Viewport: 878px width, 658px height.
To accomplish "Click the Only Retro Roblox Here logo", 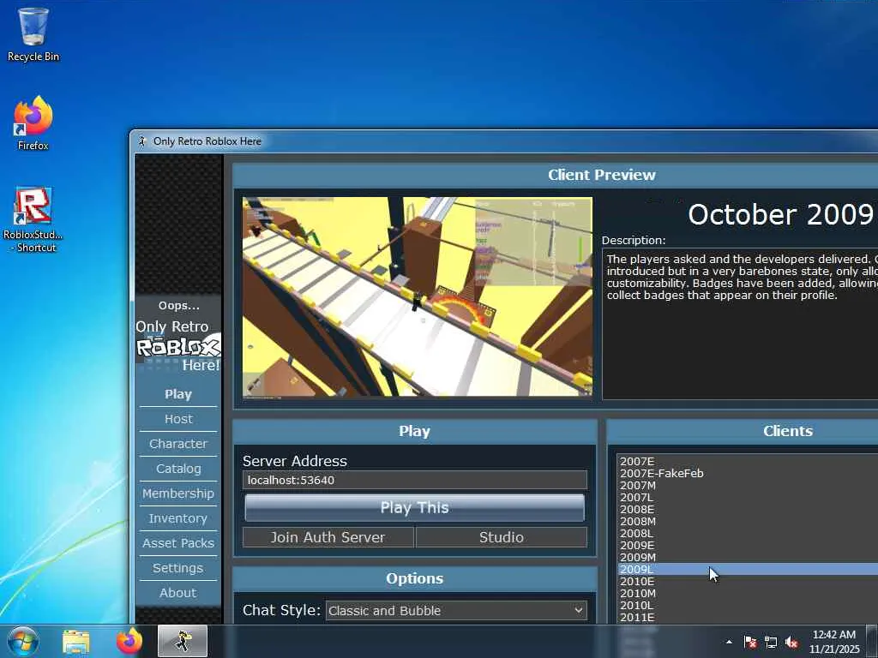I will click(x=178, y=346).
